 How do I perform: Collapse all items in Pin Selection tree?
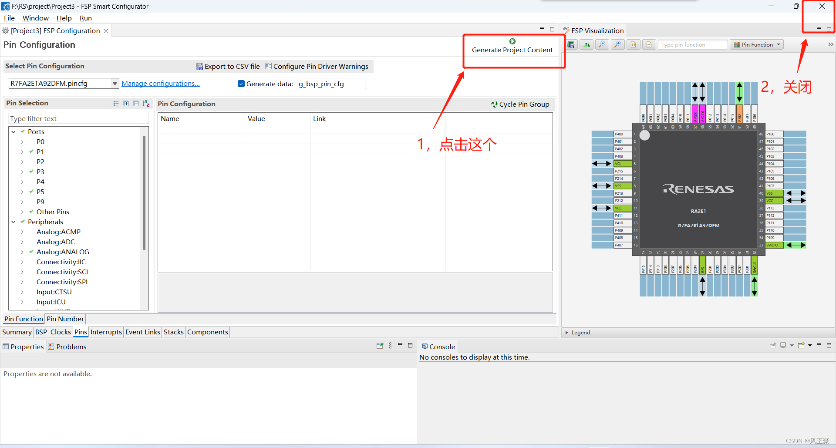136,104
